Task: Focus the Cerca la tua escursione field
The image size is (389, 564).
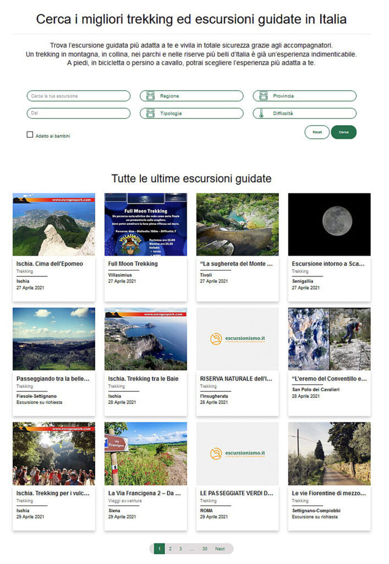Action: 79,96
